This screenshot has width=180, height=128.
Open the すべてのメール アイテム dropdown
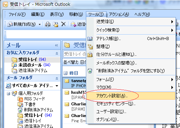(x=57, y=86)
